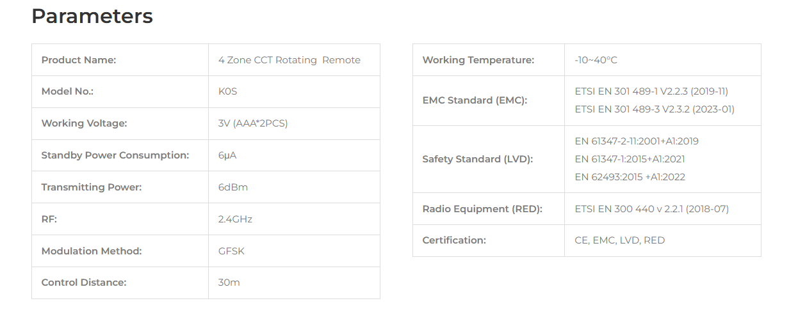798x310 pixels.
Task: Select the 2.4GHz RF value
Action: click(235, 219)
